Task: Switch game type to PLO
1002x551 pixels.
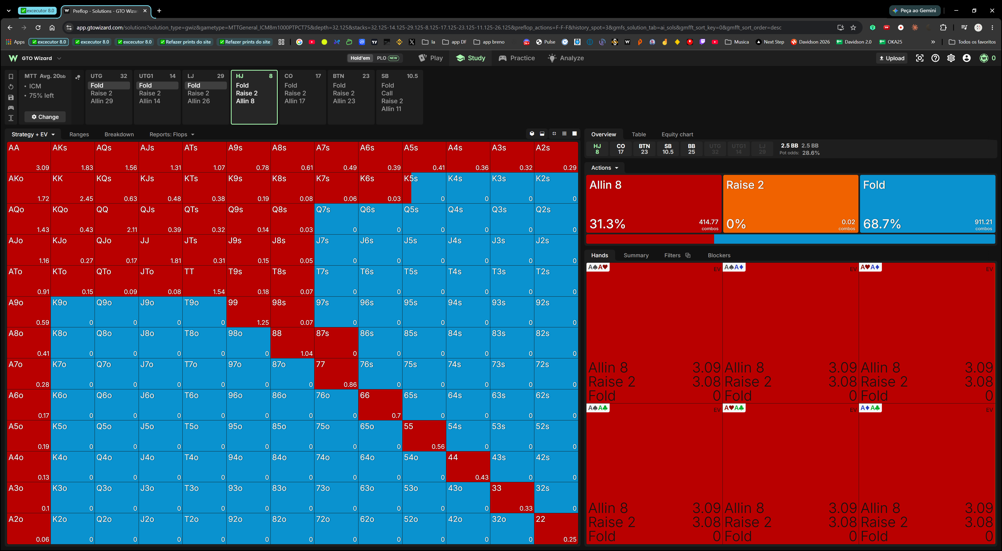Action: [387, 58]
